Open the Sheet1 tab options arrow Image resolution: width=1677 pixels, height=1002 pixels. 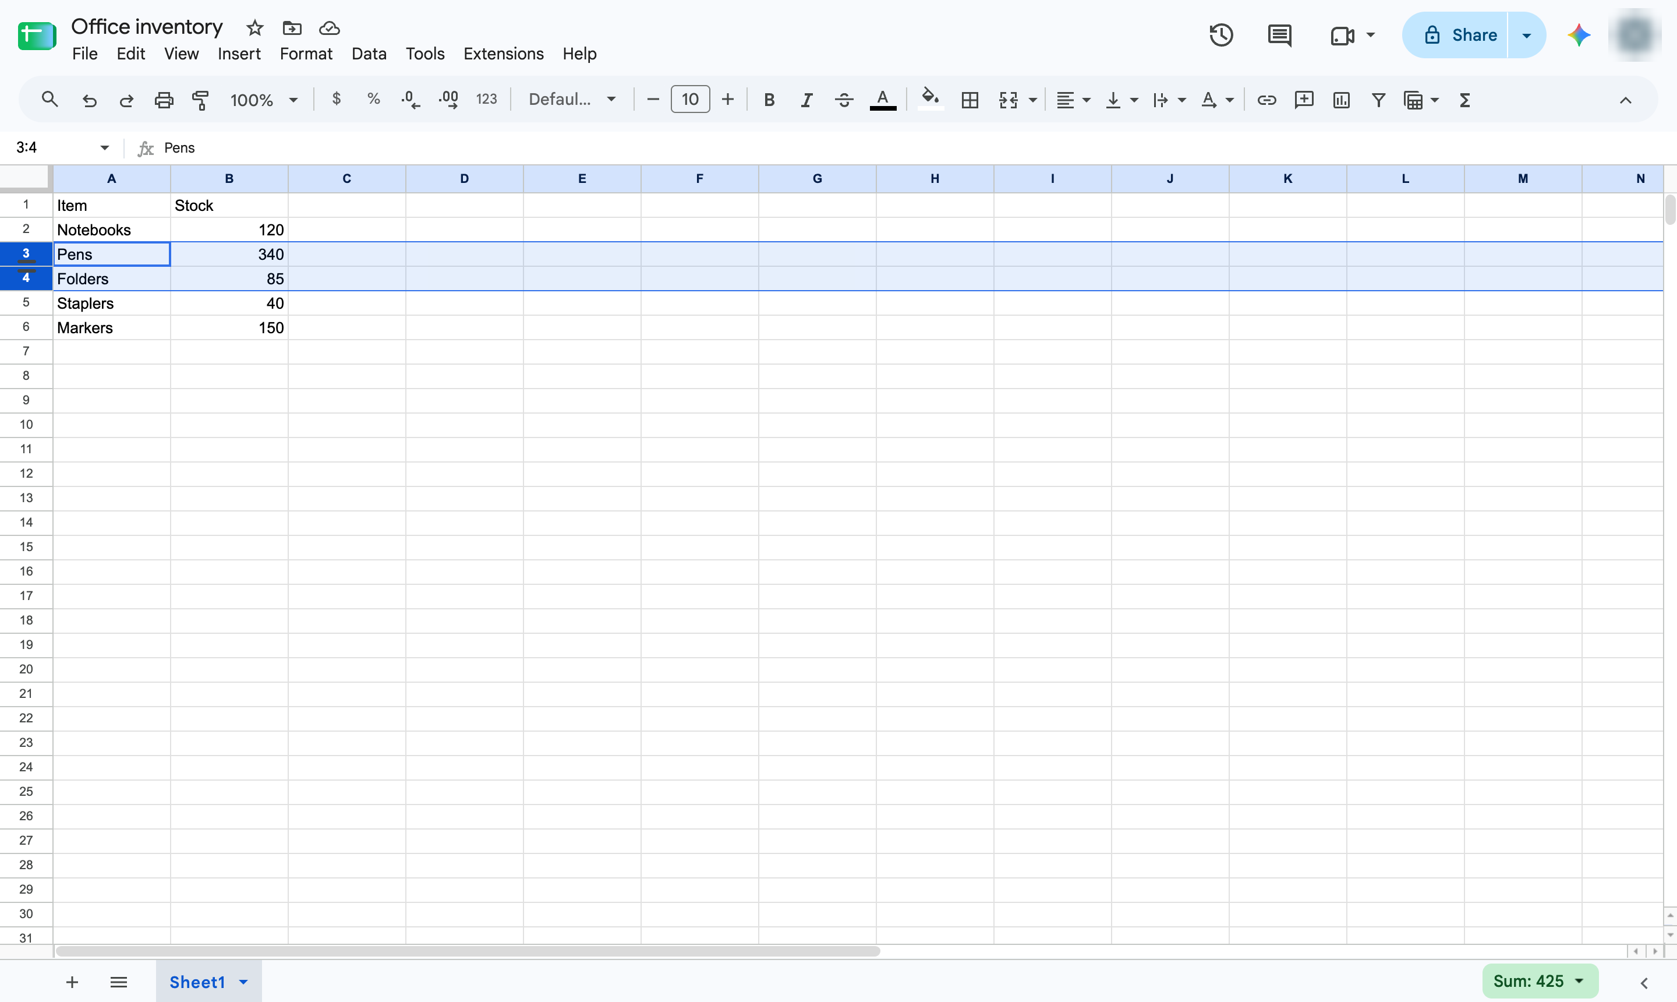tap(243, 982)
